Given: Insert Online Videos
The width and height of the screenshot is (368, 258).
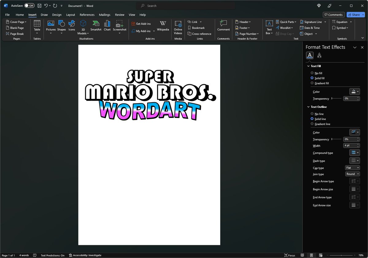Looking at the screenshot, I should click(x=178, y=28).
